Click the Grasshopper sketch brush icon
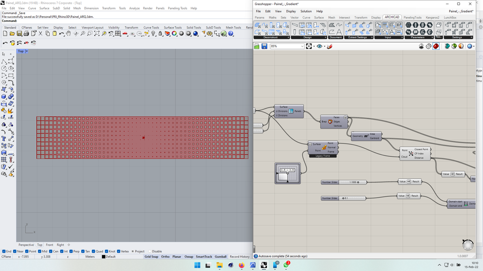This screenshot has height=271, width=483. click(330, 46)
